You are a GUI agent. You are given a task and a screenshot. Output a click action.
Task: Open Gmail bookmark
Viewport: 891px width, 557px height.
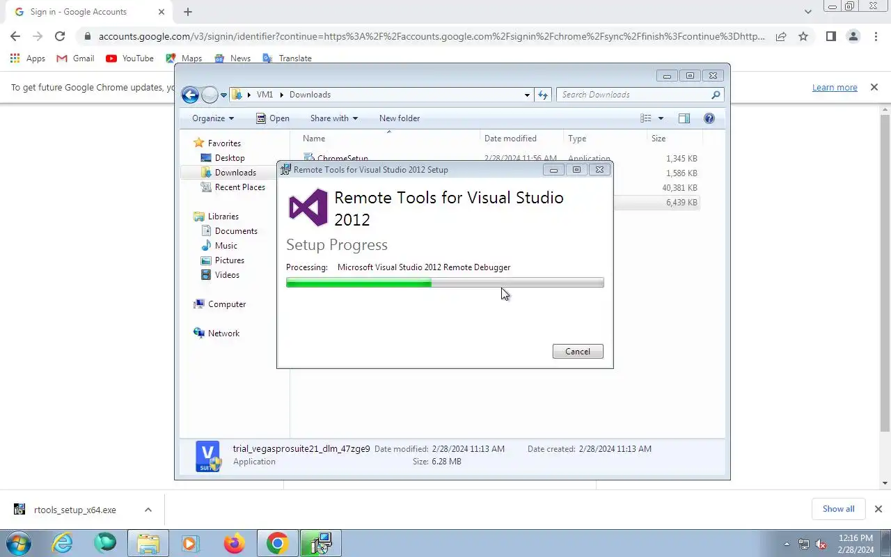75,58
